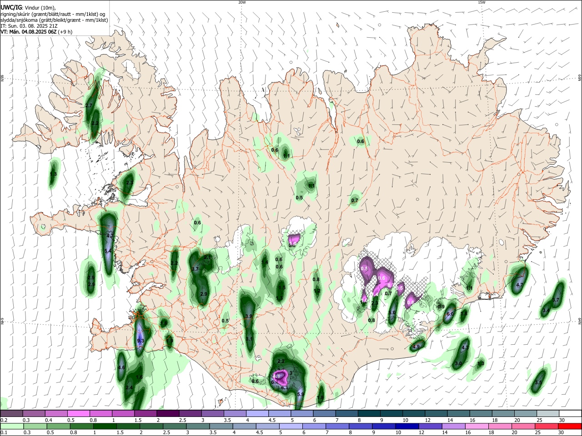This screenshot has height=436, width=582.
Task: Click the 2.3 precipitation value in the west
Action: point(130,183)
